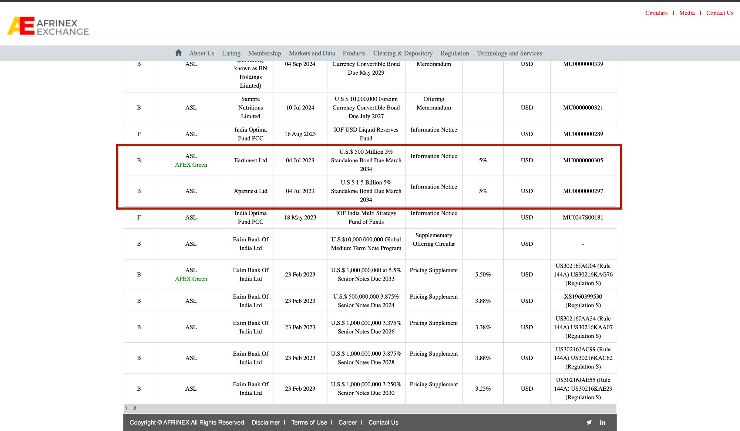This screenshot has width=740, height=431.
Task: Click the Career link in the footer
Action: [348, 422]
